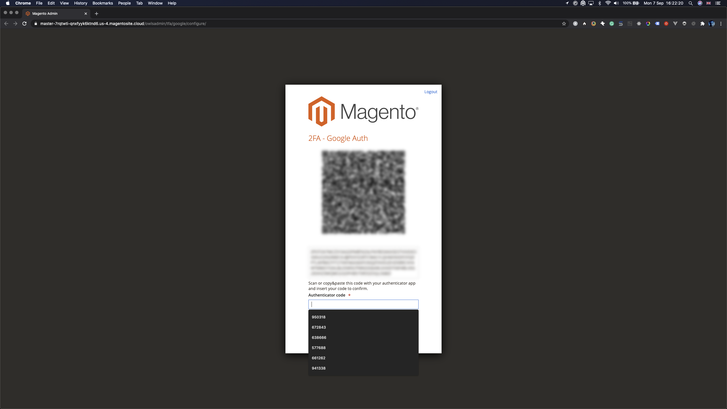Select suggested code 950318
This screenshot has width=727, height=409.
coord(318,317)
